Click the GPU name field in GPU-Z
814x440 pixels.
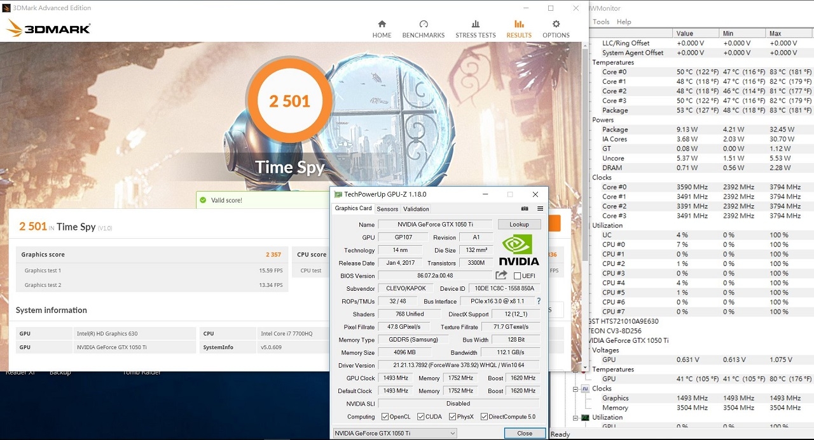[435, 224]
